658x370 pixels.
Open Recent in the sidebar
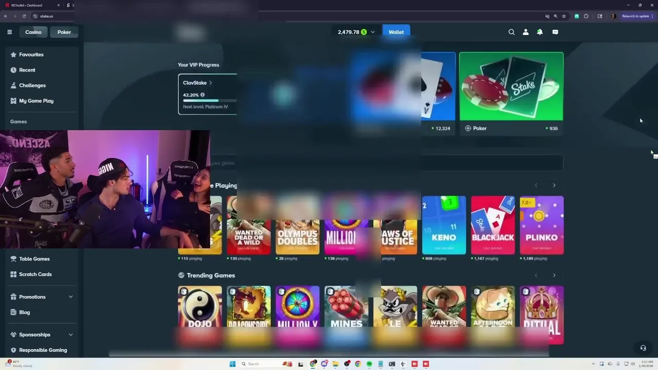pyautogui.click(x=27, y=70)
